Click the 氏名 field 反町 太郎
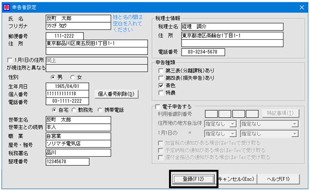 tap(78, 18)
